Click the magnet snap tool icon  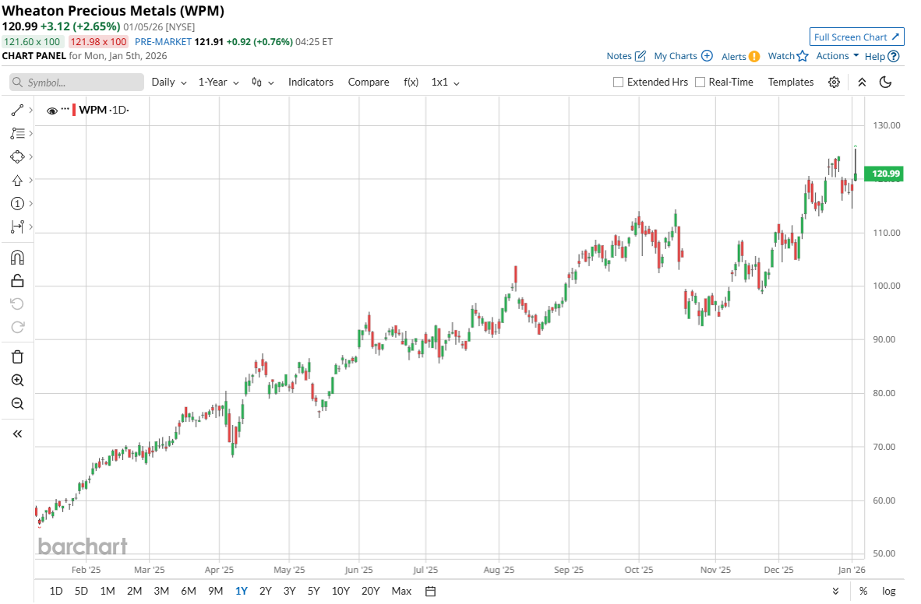point(17,257)
